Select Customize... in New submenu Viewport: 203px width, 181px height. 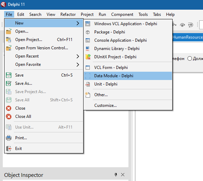pyautogui.click(x=128, y=105)
